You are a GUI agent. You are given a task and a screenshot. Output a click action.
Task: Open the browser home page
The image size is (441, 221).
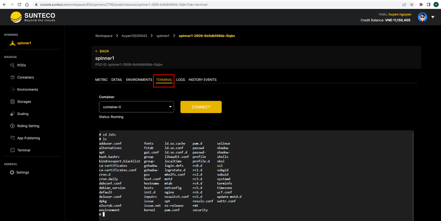pos(27,5)
